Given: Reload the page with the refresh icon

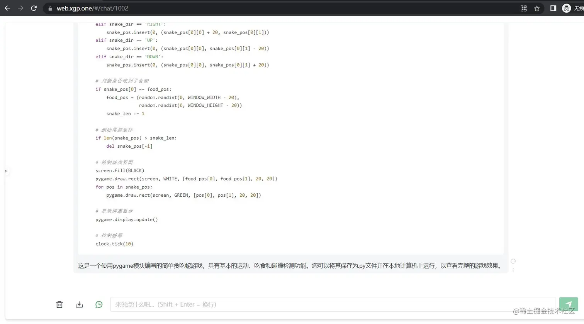Looking at the screenshot, I should [x=34, y=8].
